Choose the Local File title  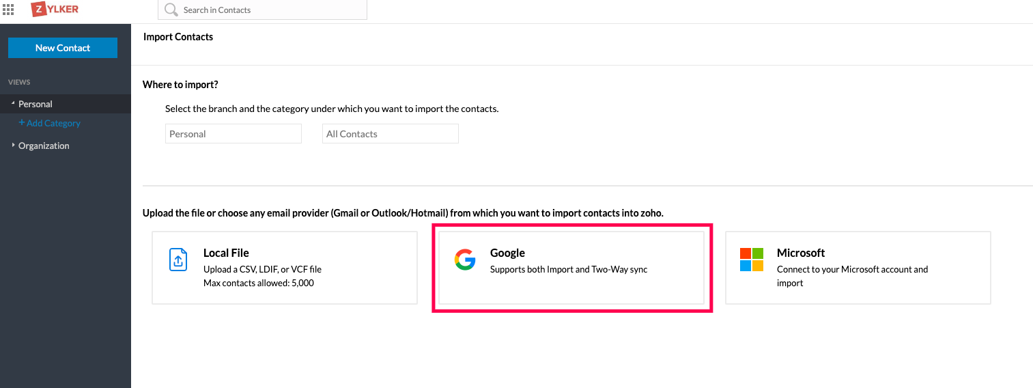(x=226, y=253)
